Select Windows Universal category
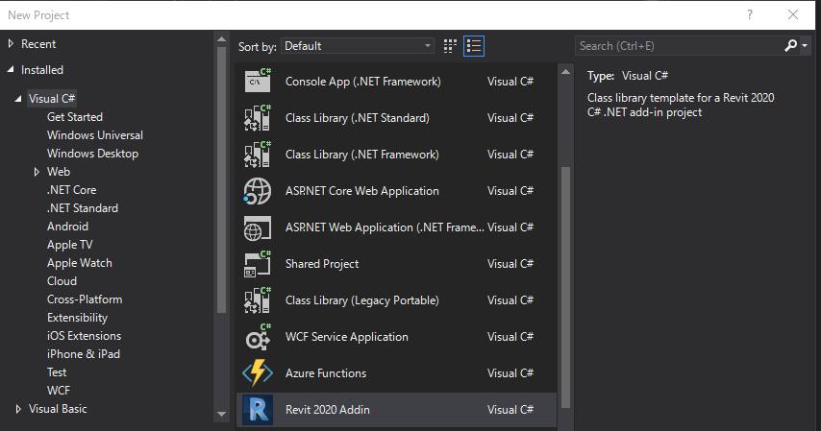Viewport: 821px width, 431px height. (x=95, y=135)
